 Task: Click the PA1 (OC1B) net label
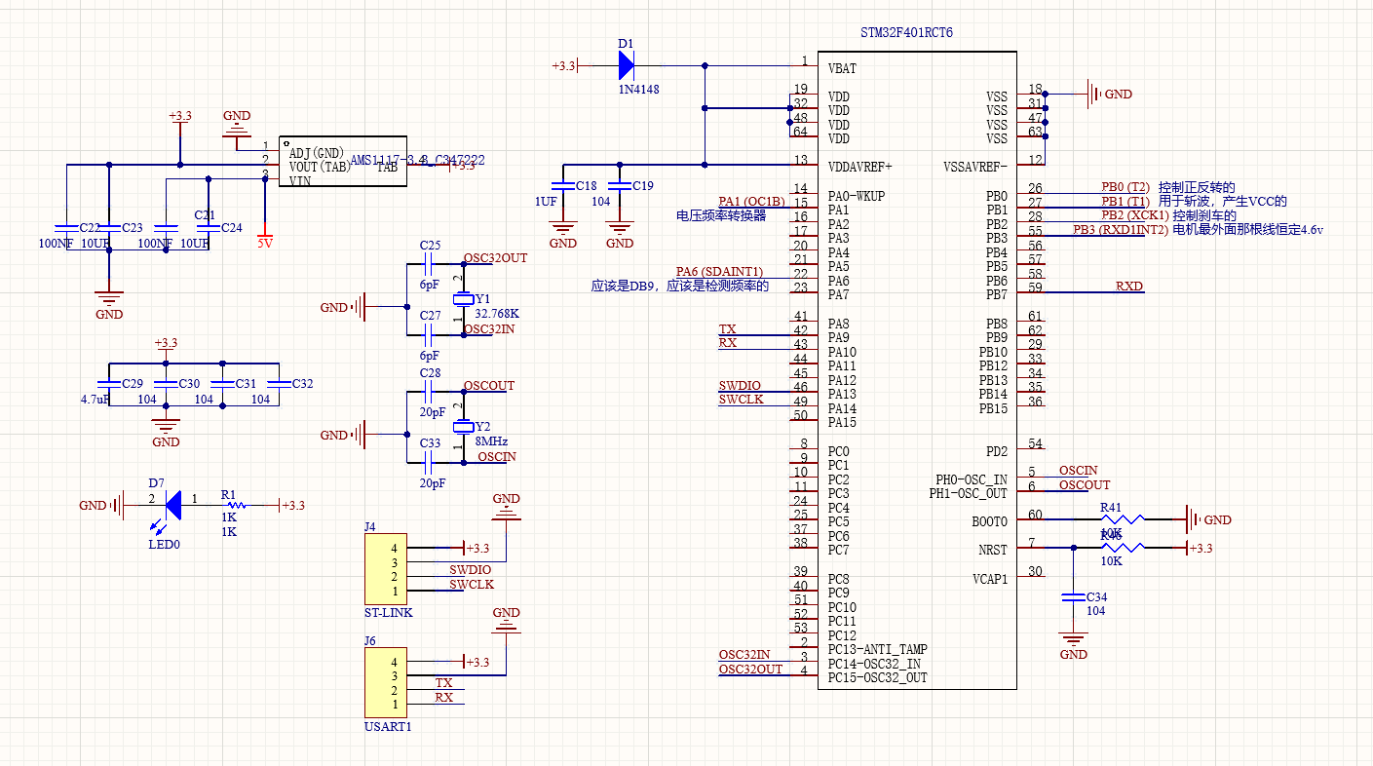pyautogui.click(x=751, y=202)
